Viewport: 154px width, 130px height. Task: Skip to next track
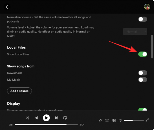[x=57, y=118]
